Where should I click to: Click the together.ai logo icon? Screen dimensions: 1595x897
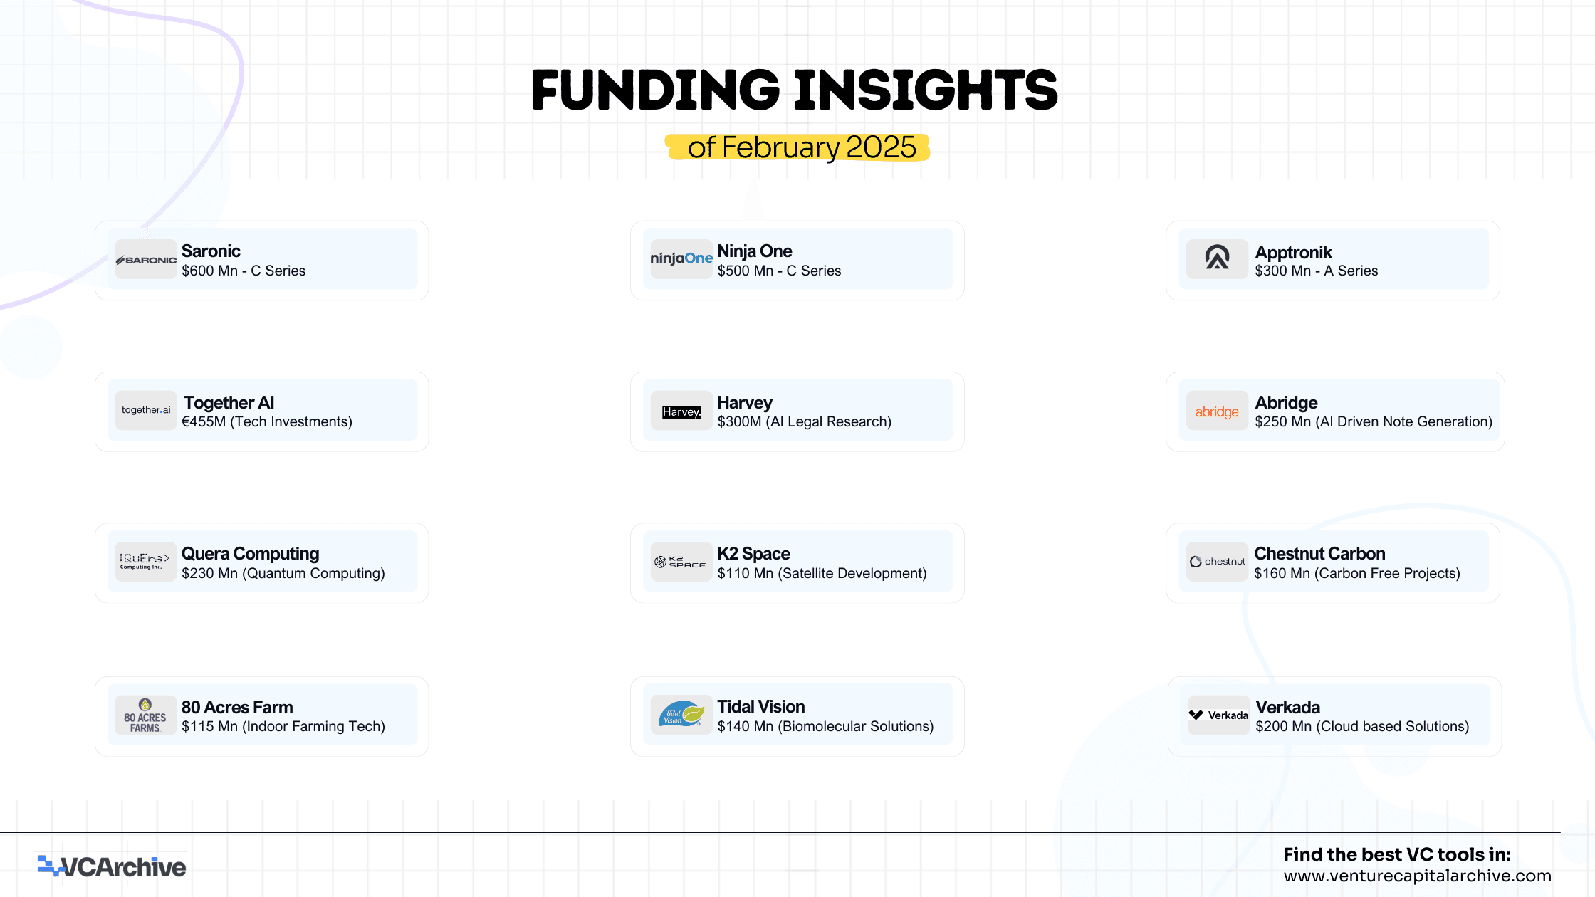click(146, 410)
